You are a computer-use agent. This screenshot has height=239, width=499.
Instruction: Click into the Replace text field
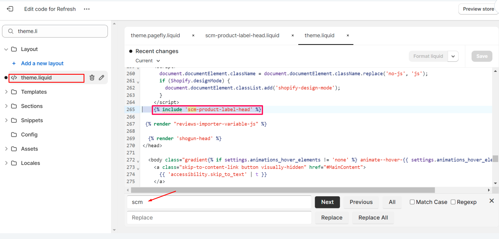(x=219, y=218)
